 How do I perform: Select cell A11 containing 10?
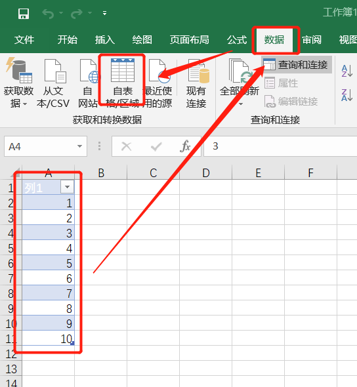[49, 338]
